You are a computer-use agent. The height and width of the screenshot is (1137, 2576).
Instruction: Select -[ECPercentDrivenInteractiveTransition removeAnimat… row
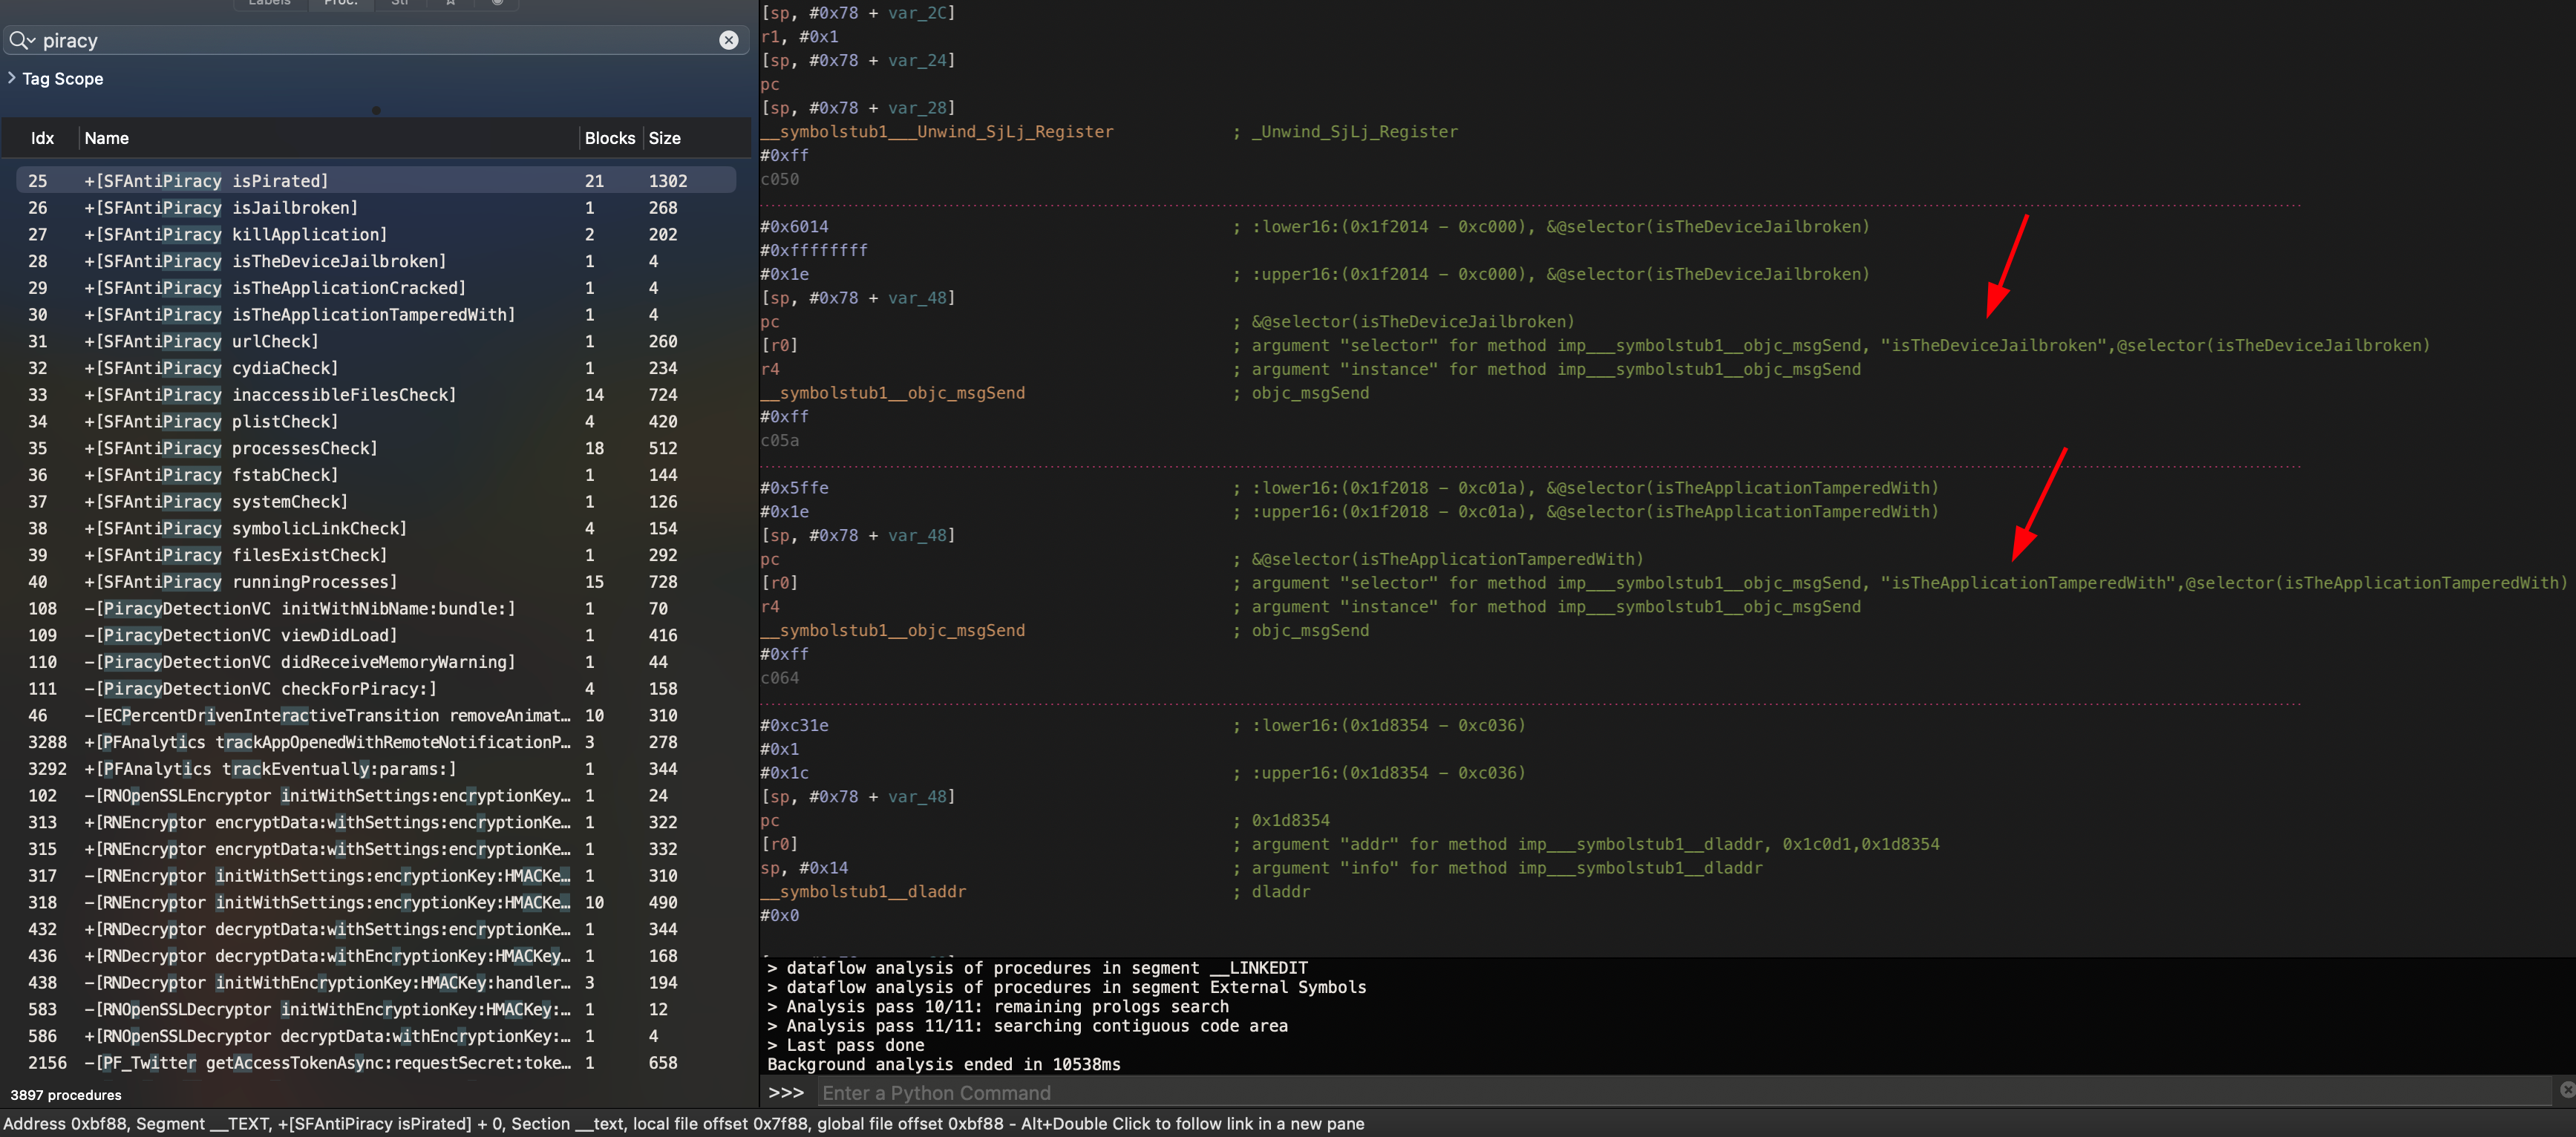point(376,715)
